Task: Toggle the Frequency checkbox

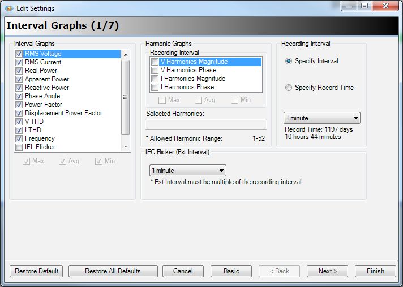Action: [19, 138]
